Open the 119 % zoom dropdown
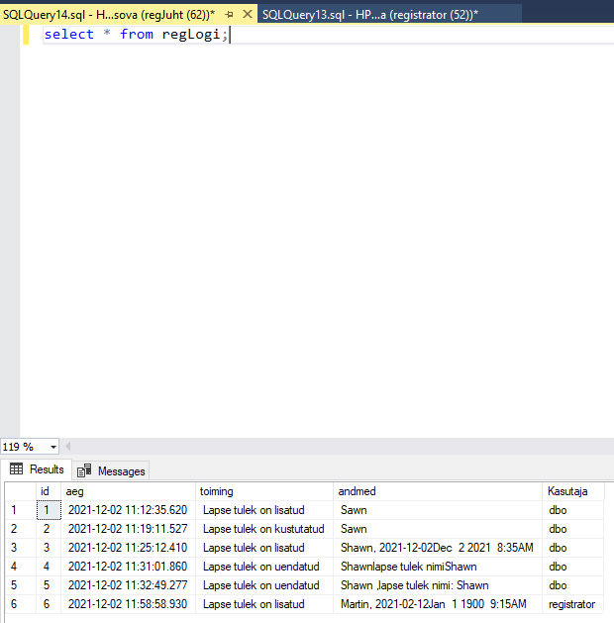The height and width of the screenshot is (623, 614). click(x=52, y=447)
